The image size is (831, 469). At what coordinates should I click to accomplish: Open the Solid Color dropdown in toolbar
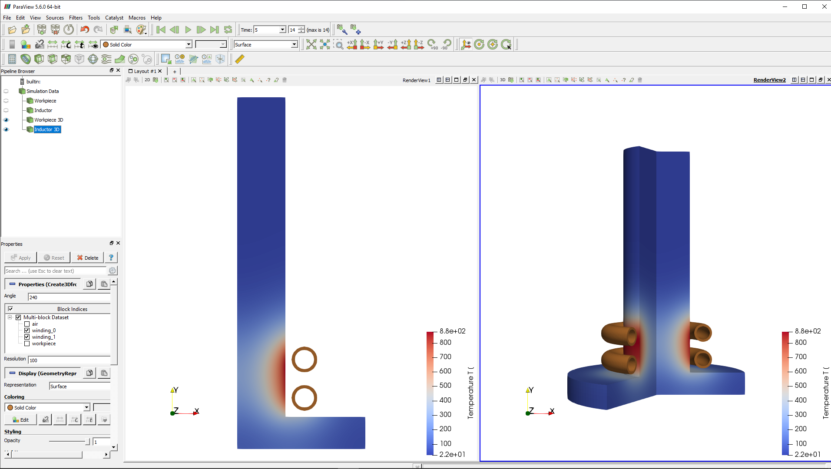146,44
